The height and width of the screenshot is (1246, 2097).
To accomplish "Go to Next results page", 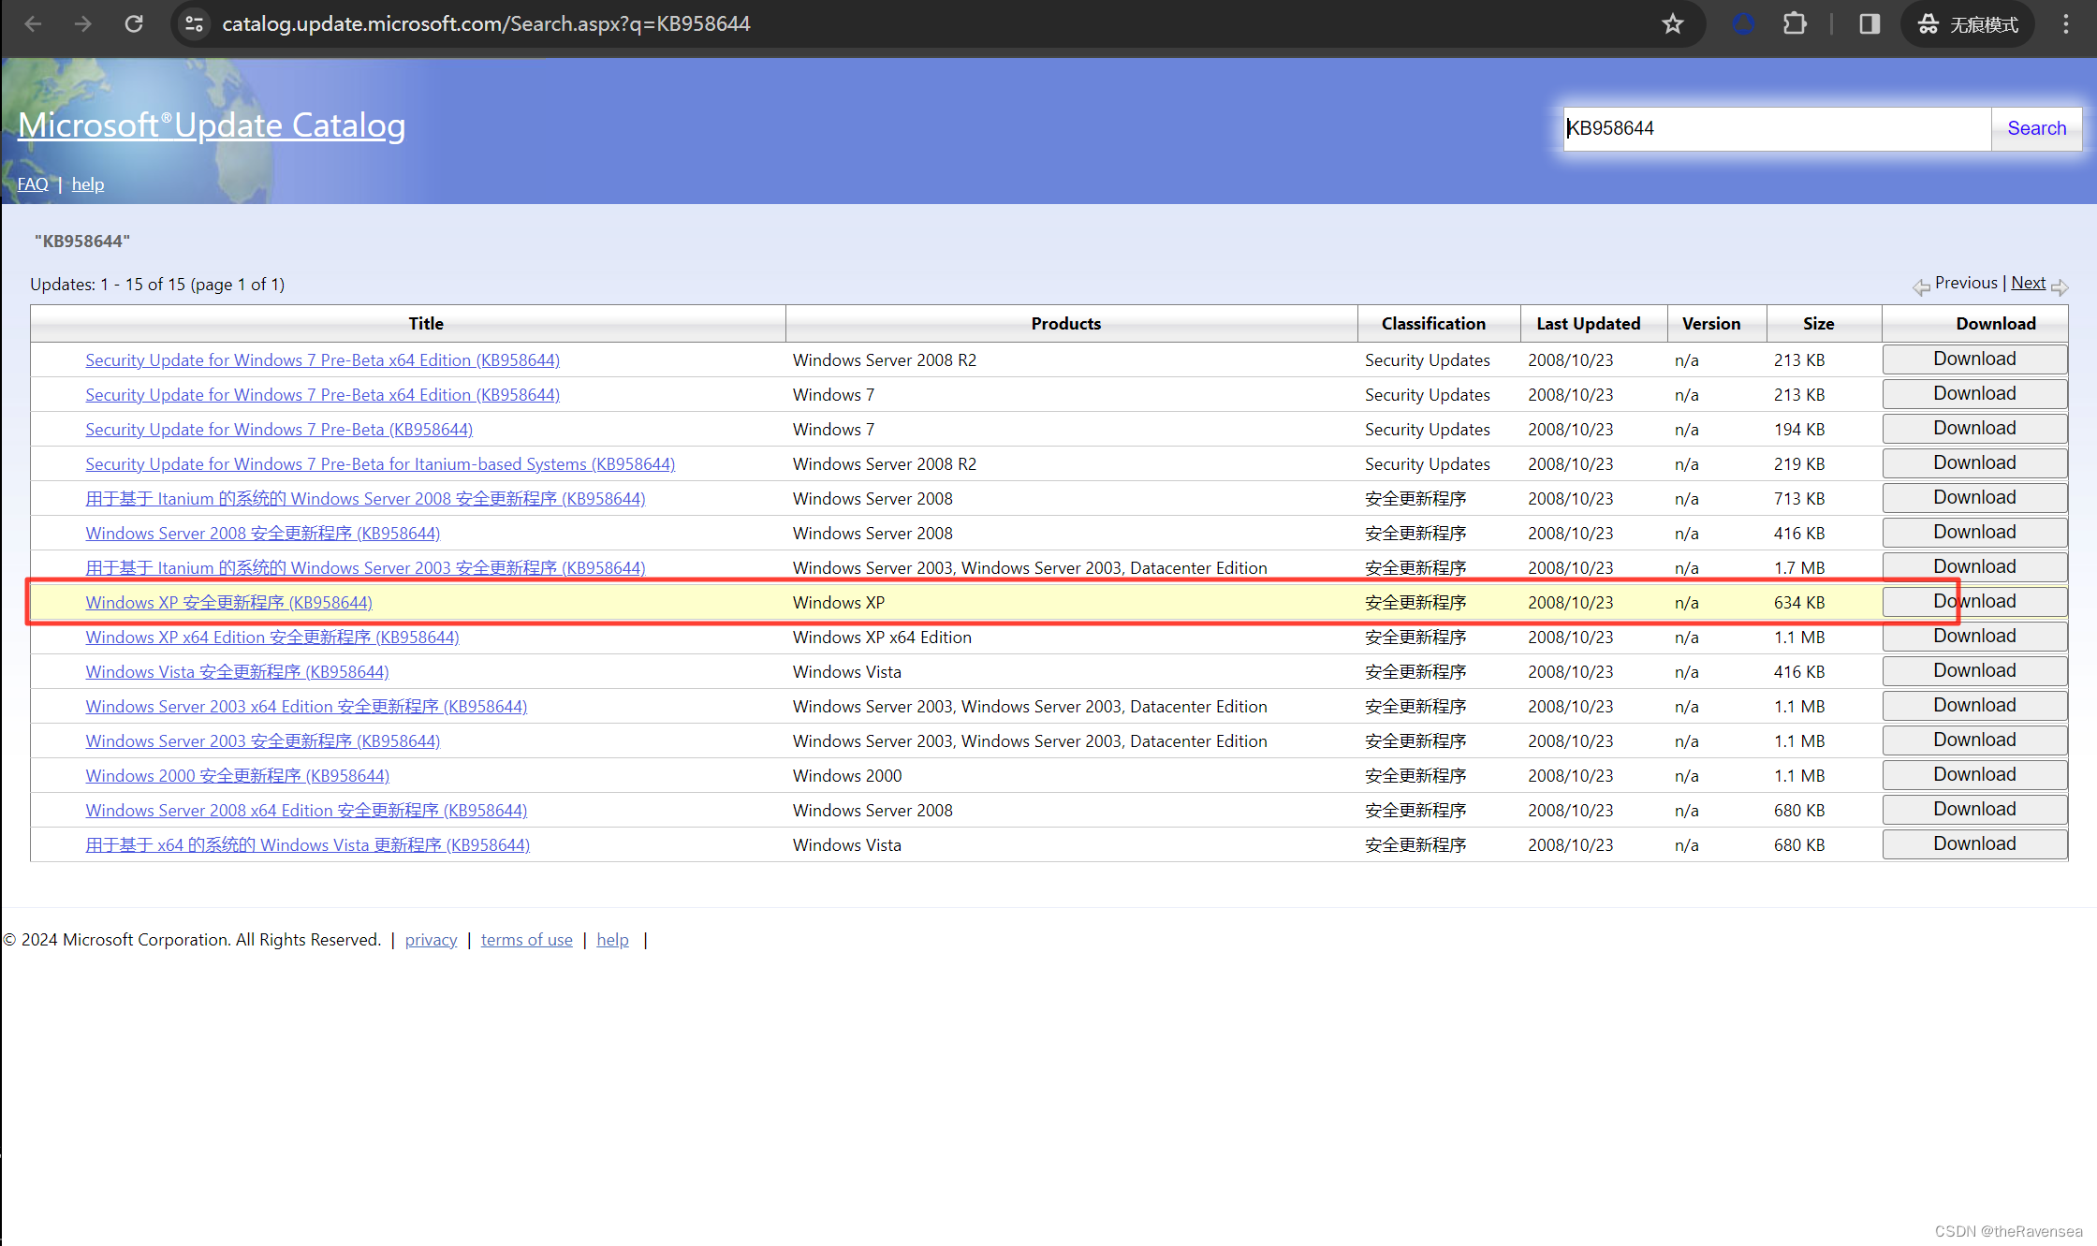I will pos(2028,283).
